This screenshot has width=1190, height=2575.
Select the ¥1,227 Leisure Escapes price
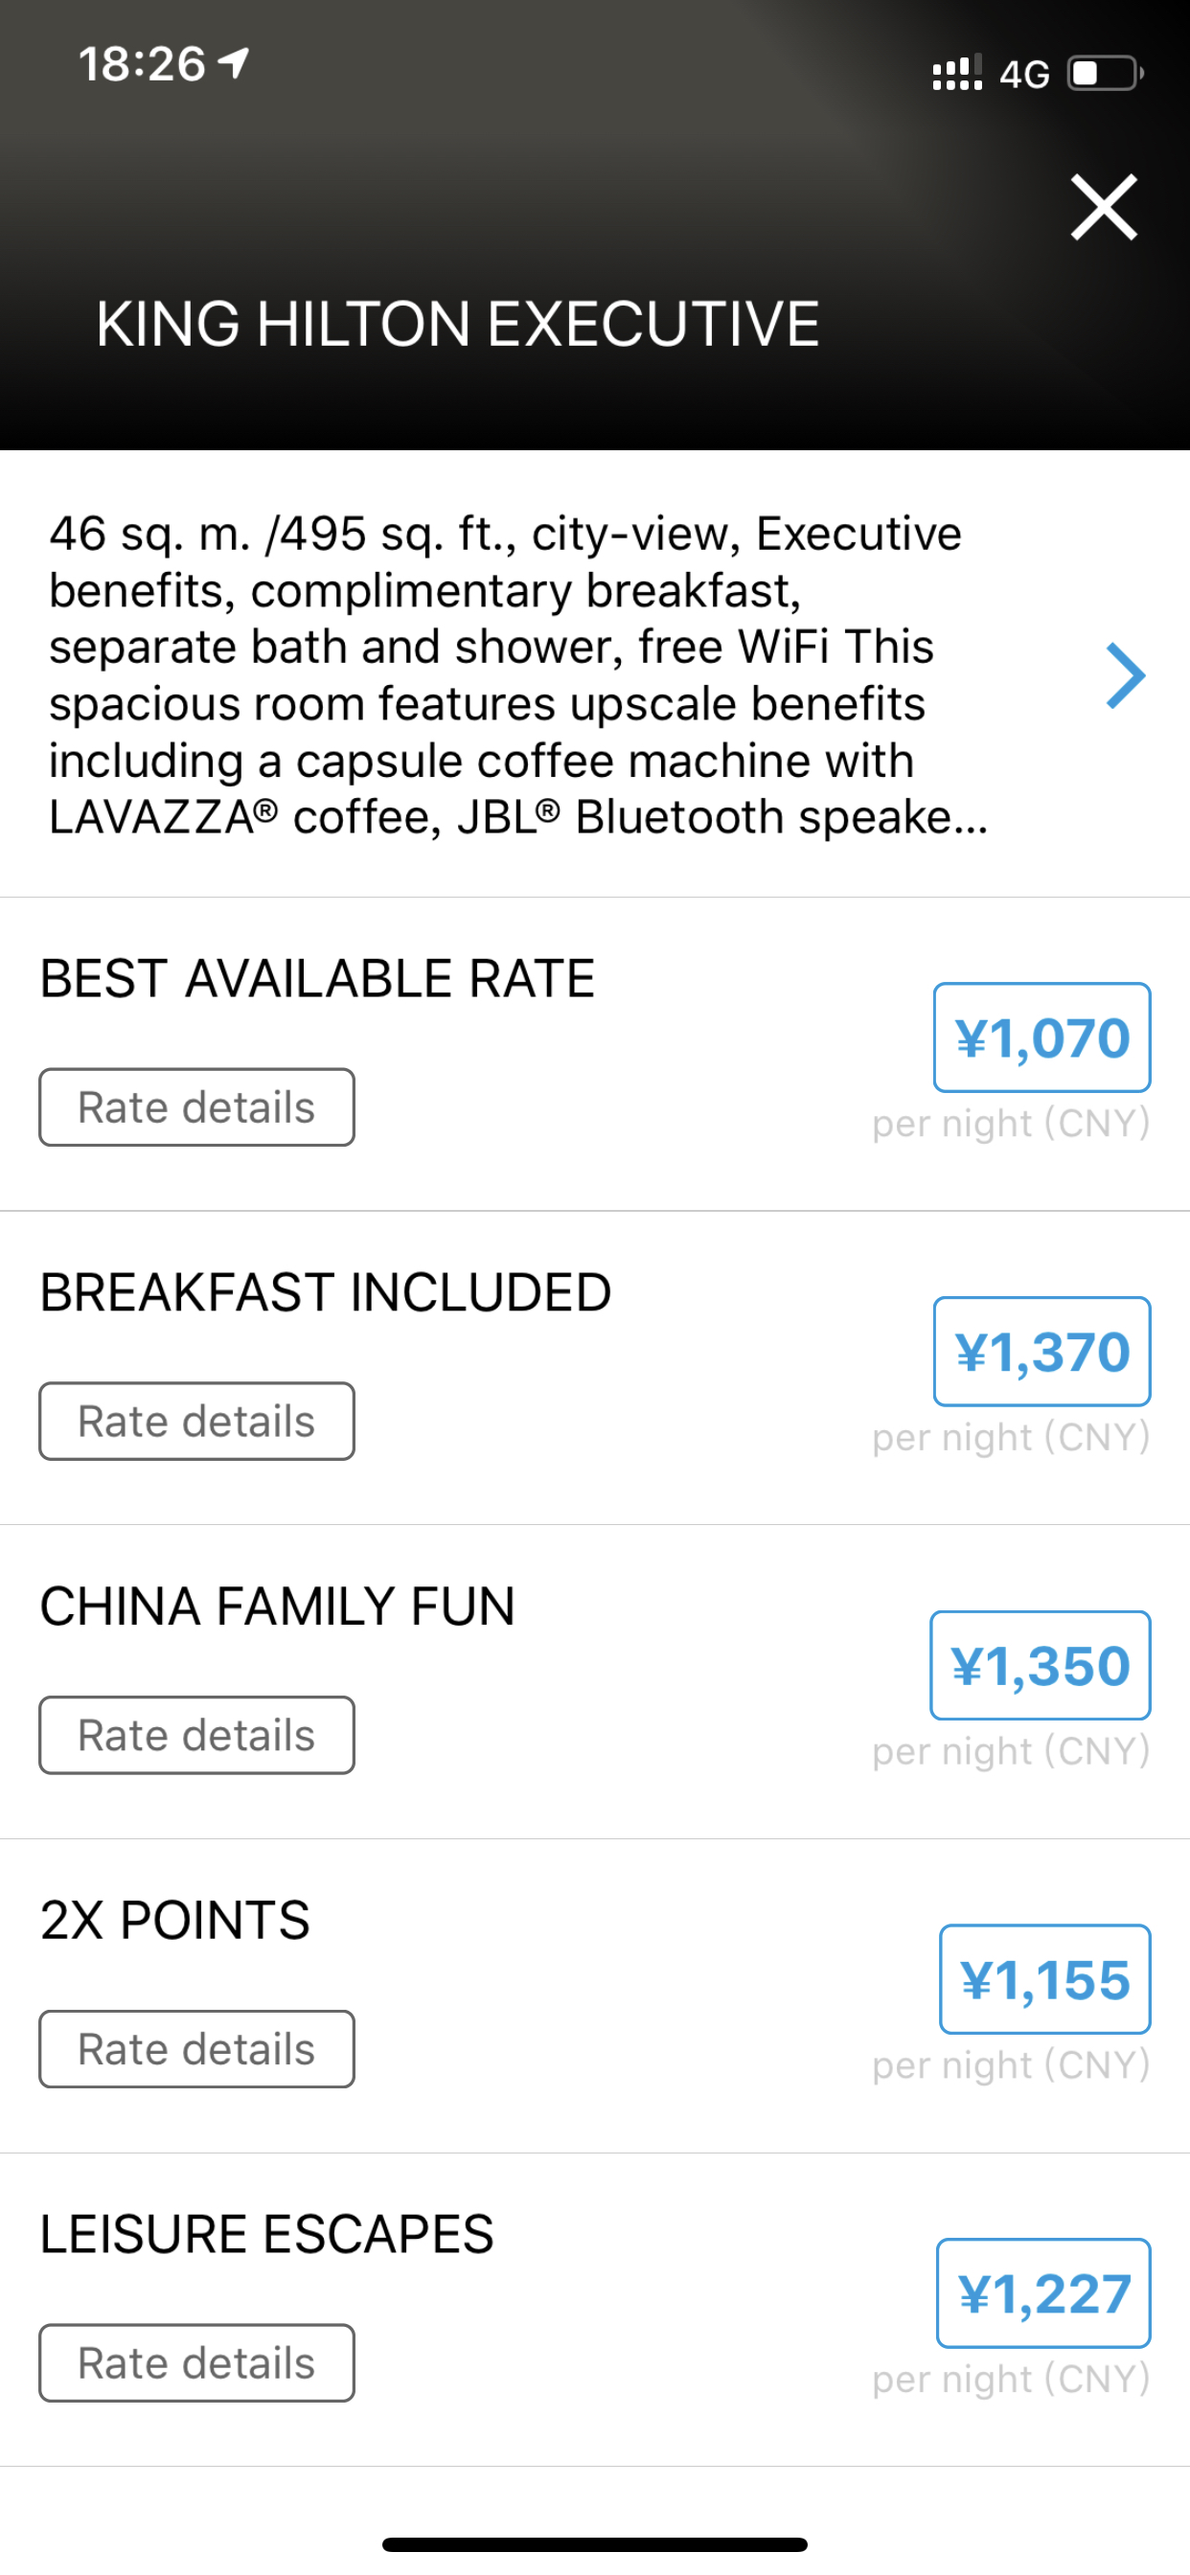tap(1043, 2293)
